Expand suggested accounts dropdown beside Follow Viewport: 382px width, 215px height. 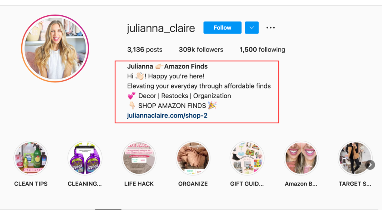point(252,28)
